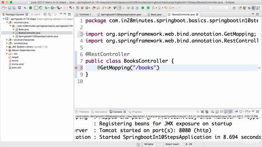
Task: Close the Console view tab
Action: click(x=124, y=112)
